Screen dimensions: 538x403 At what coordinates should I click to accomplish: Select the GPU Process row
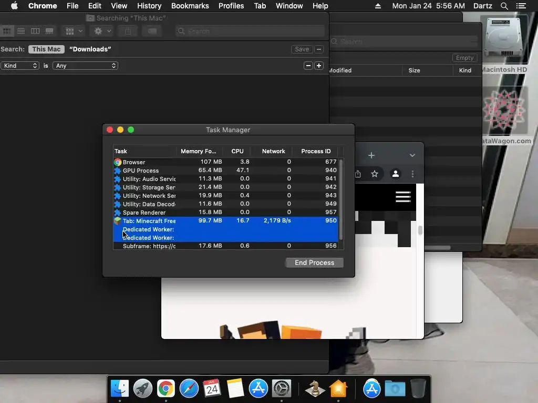[x=225, y=171]
